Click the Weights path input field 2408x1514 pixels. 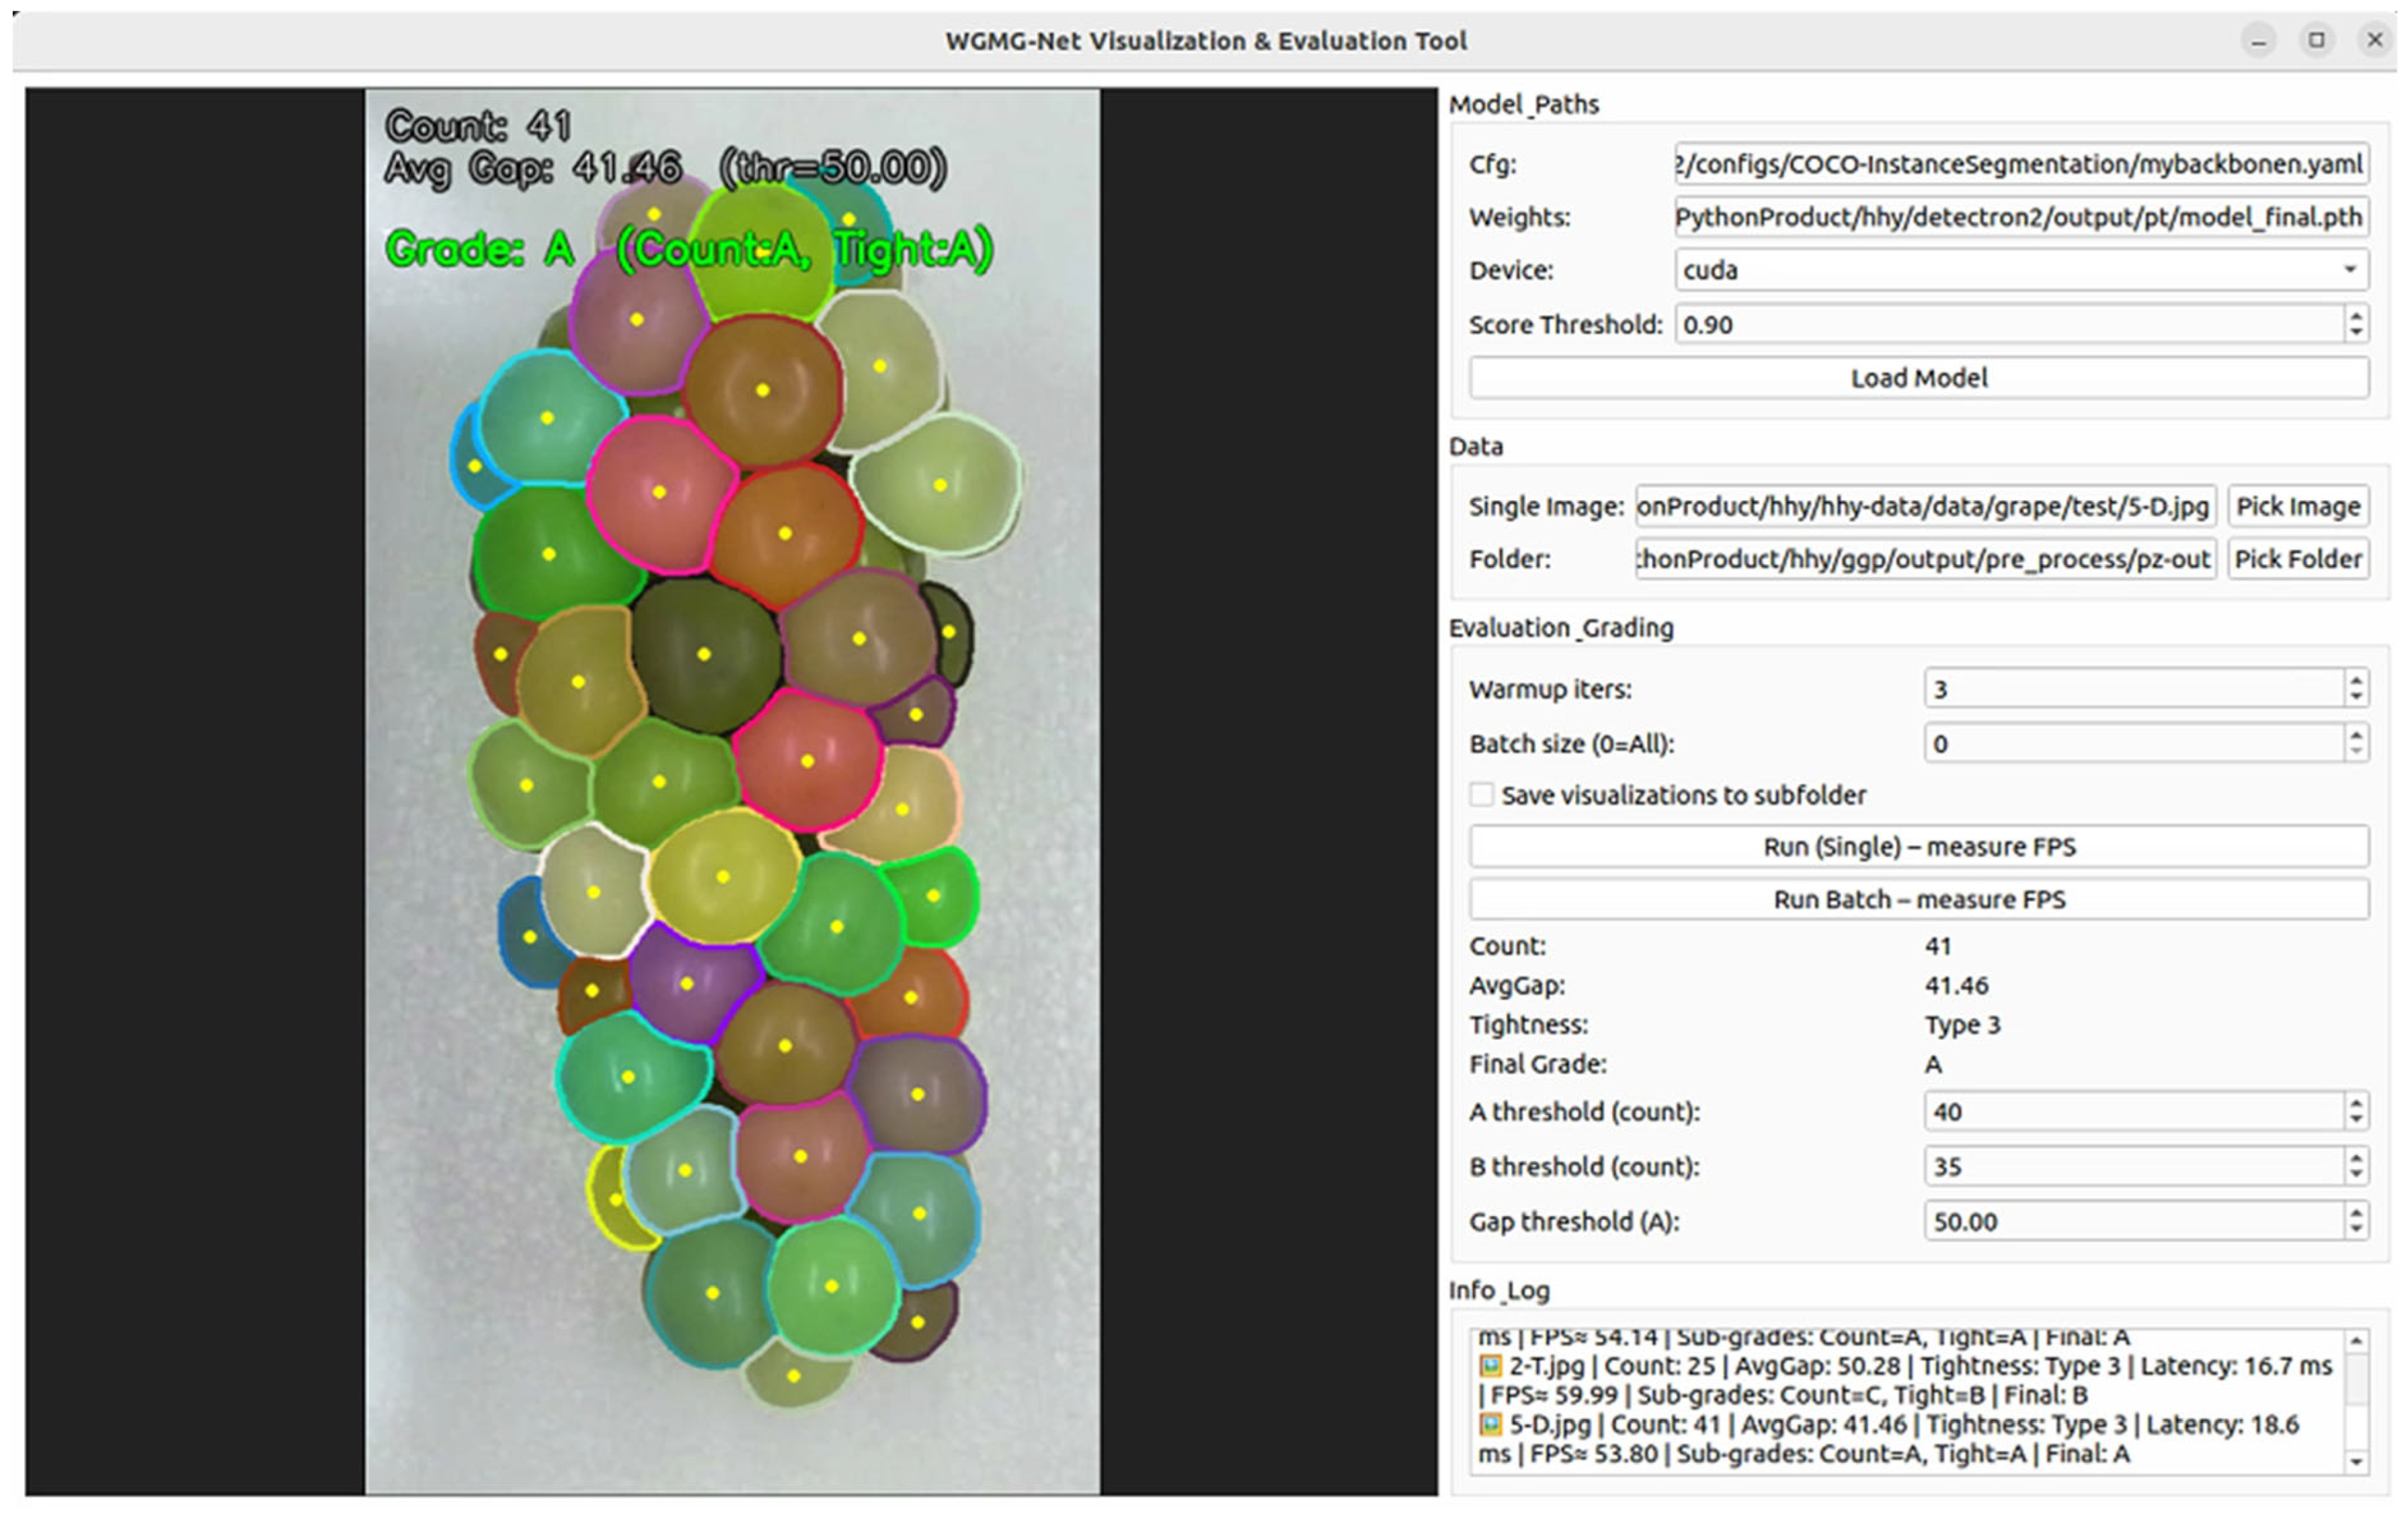pos(2020,217)
